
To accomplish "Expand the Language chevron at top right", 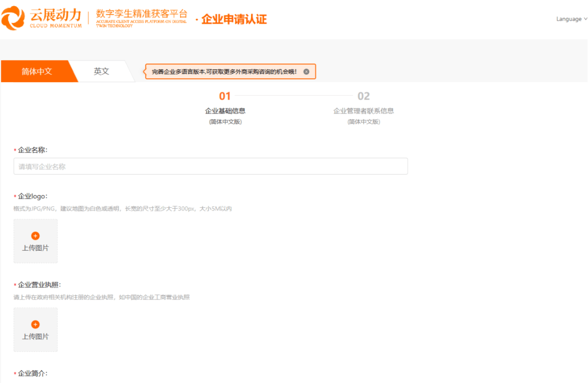I will click(x=584, y=19).
